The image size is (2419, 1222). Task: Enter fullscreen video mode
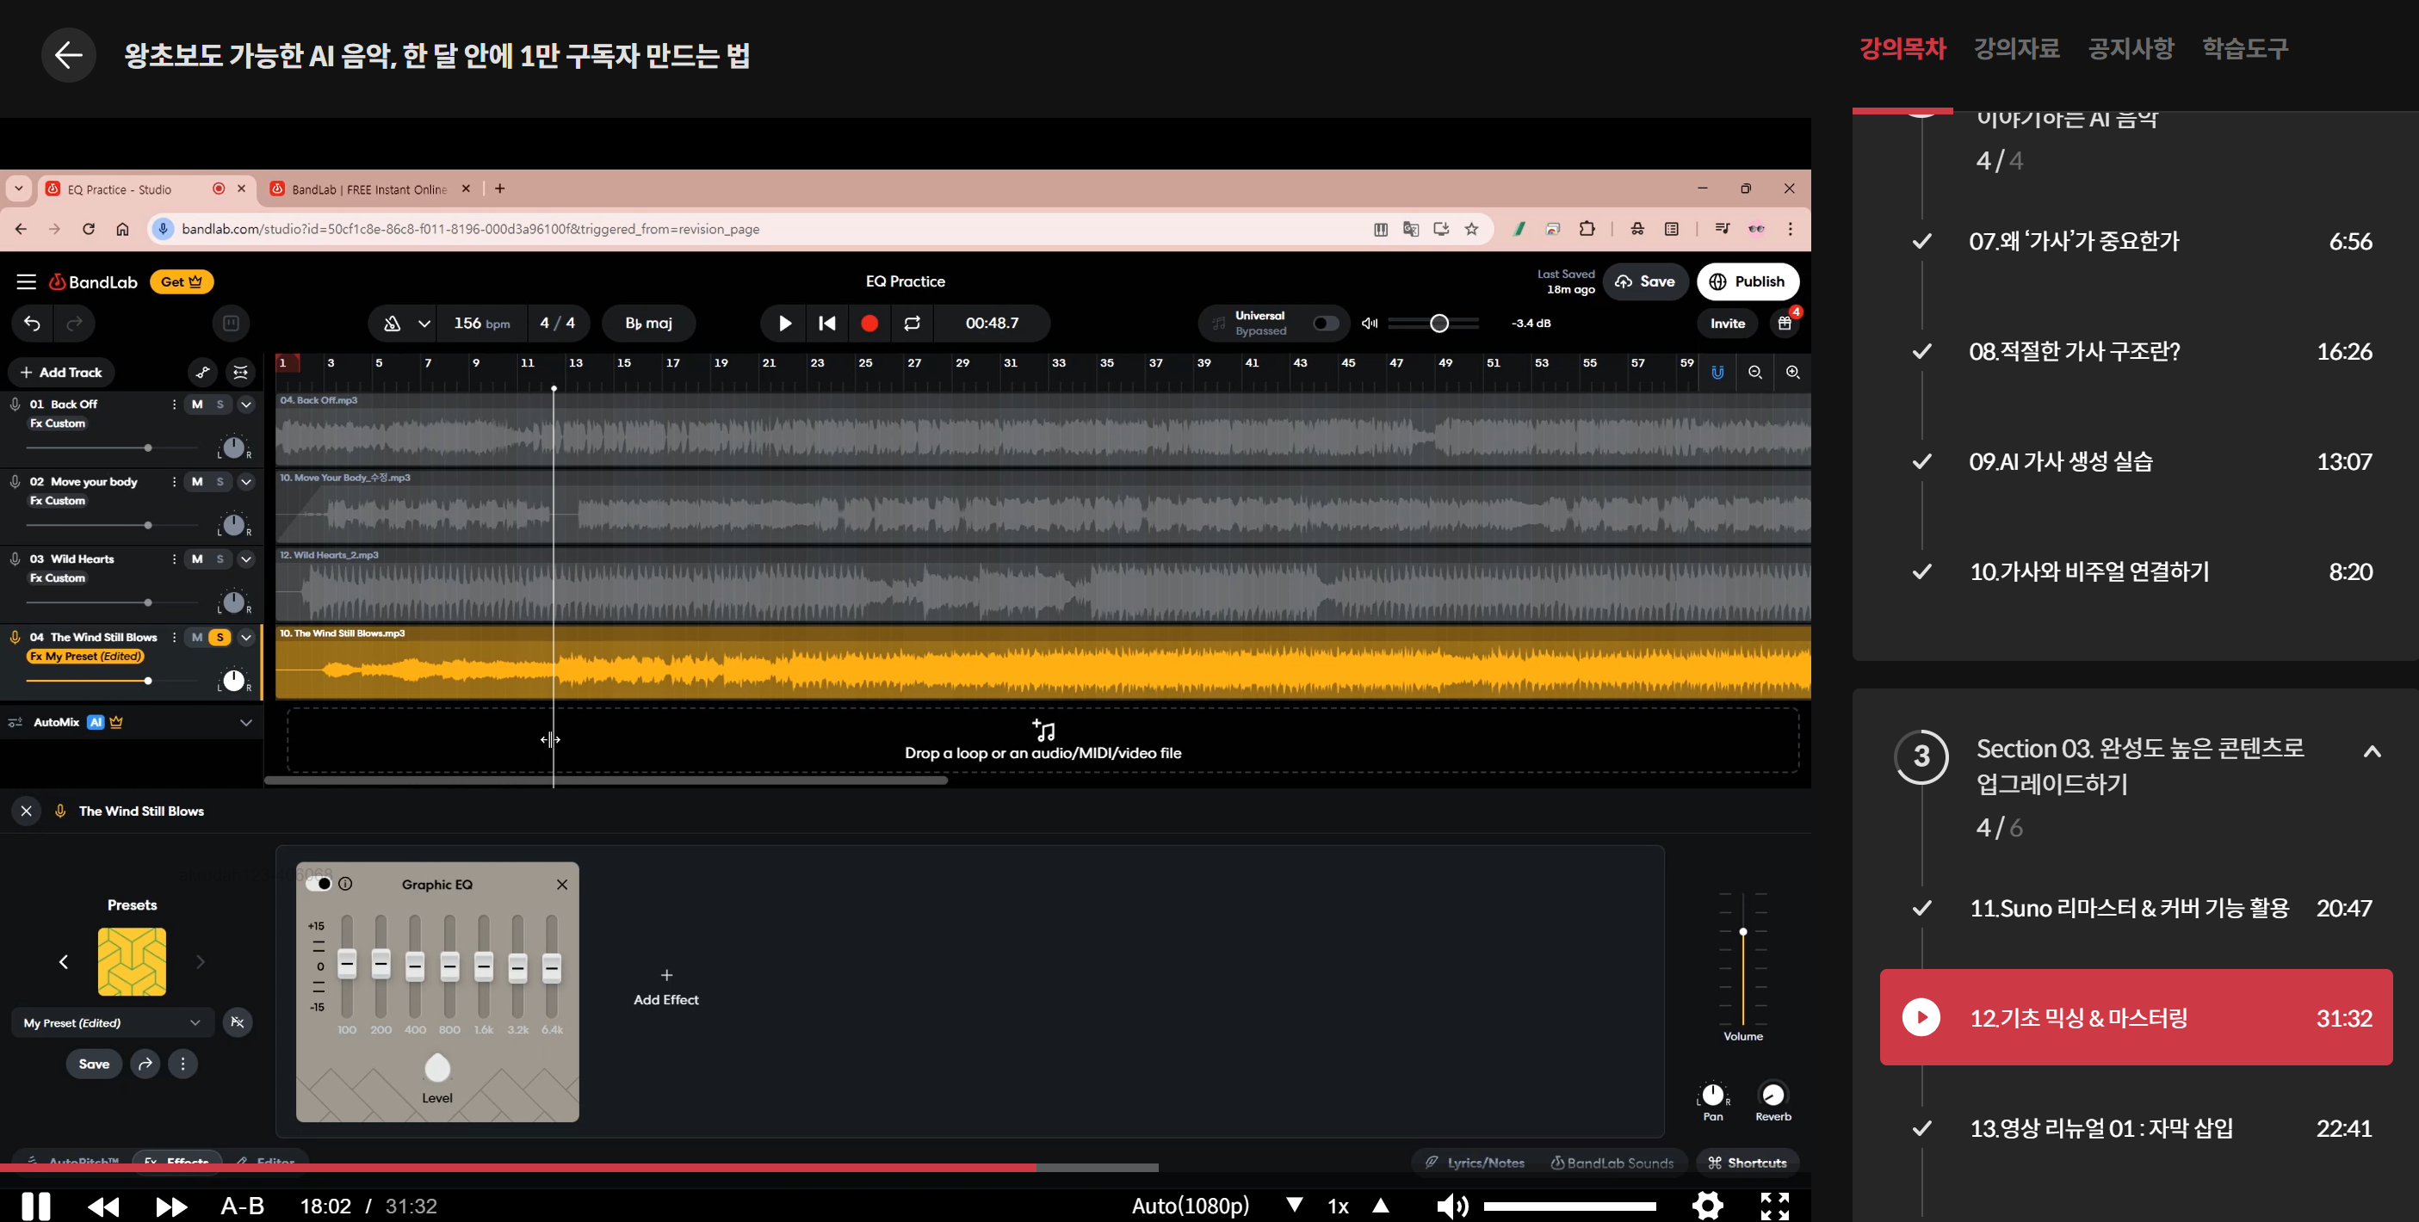coord(1775,1205)
